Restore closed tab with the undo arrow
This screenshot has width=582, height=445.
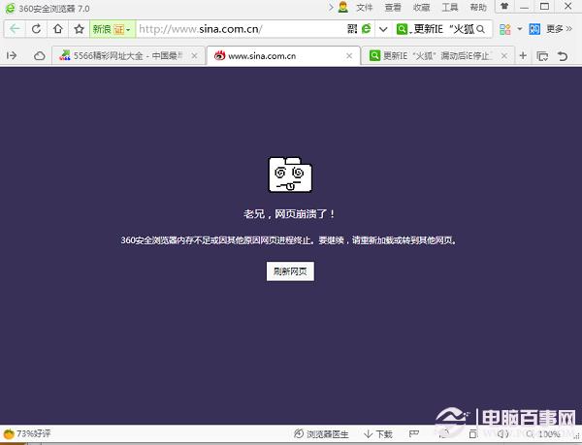click(563, 56)
